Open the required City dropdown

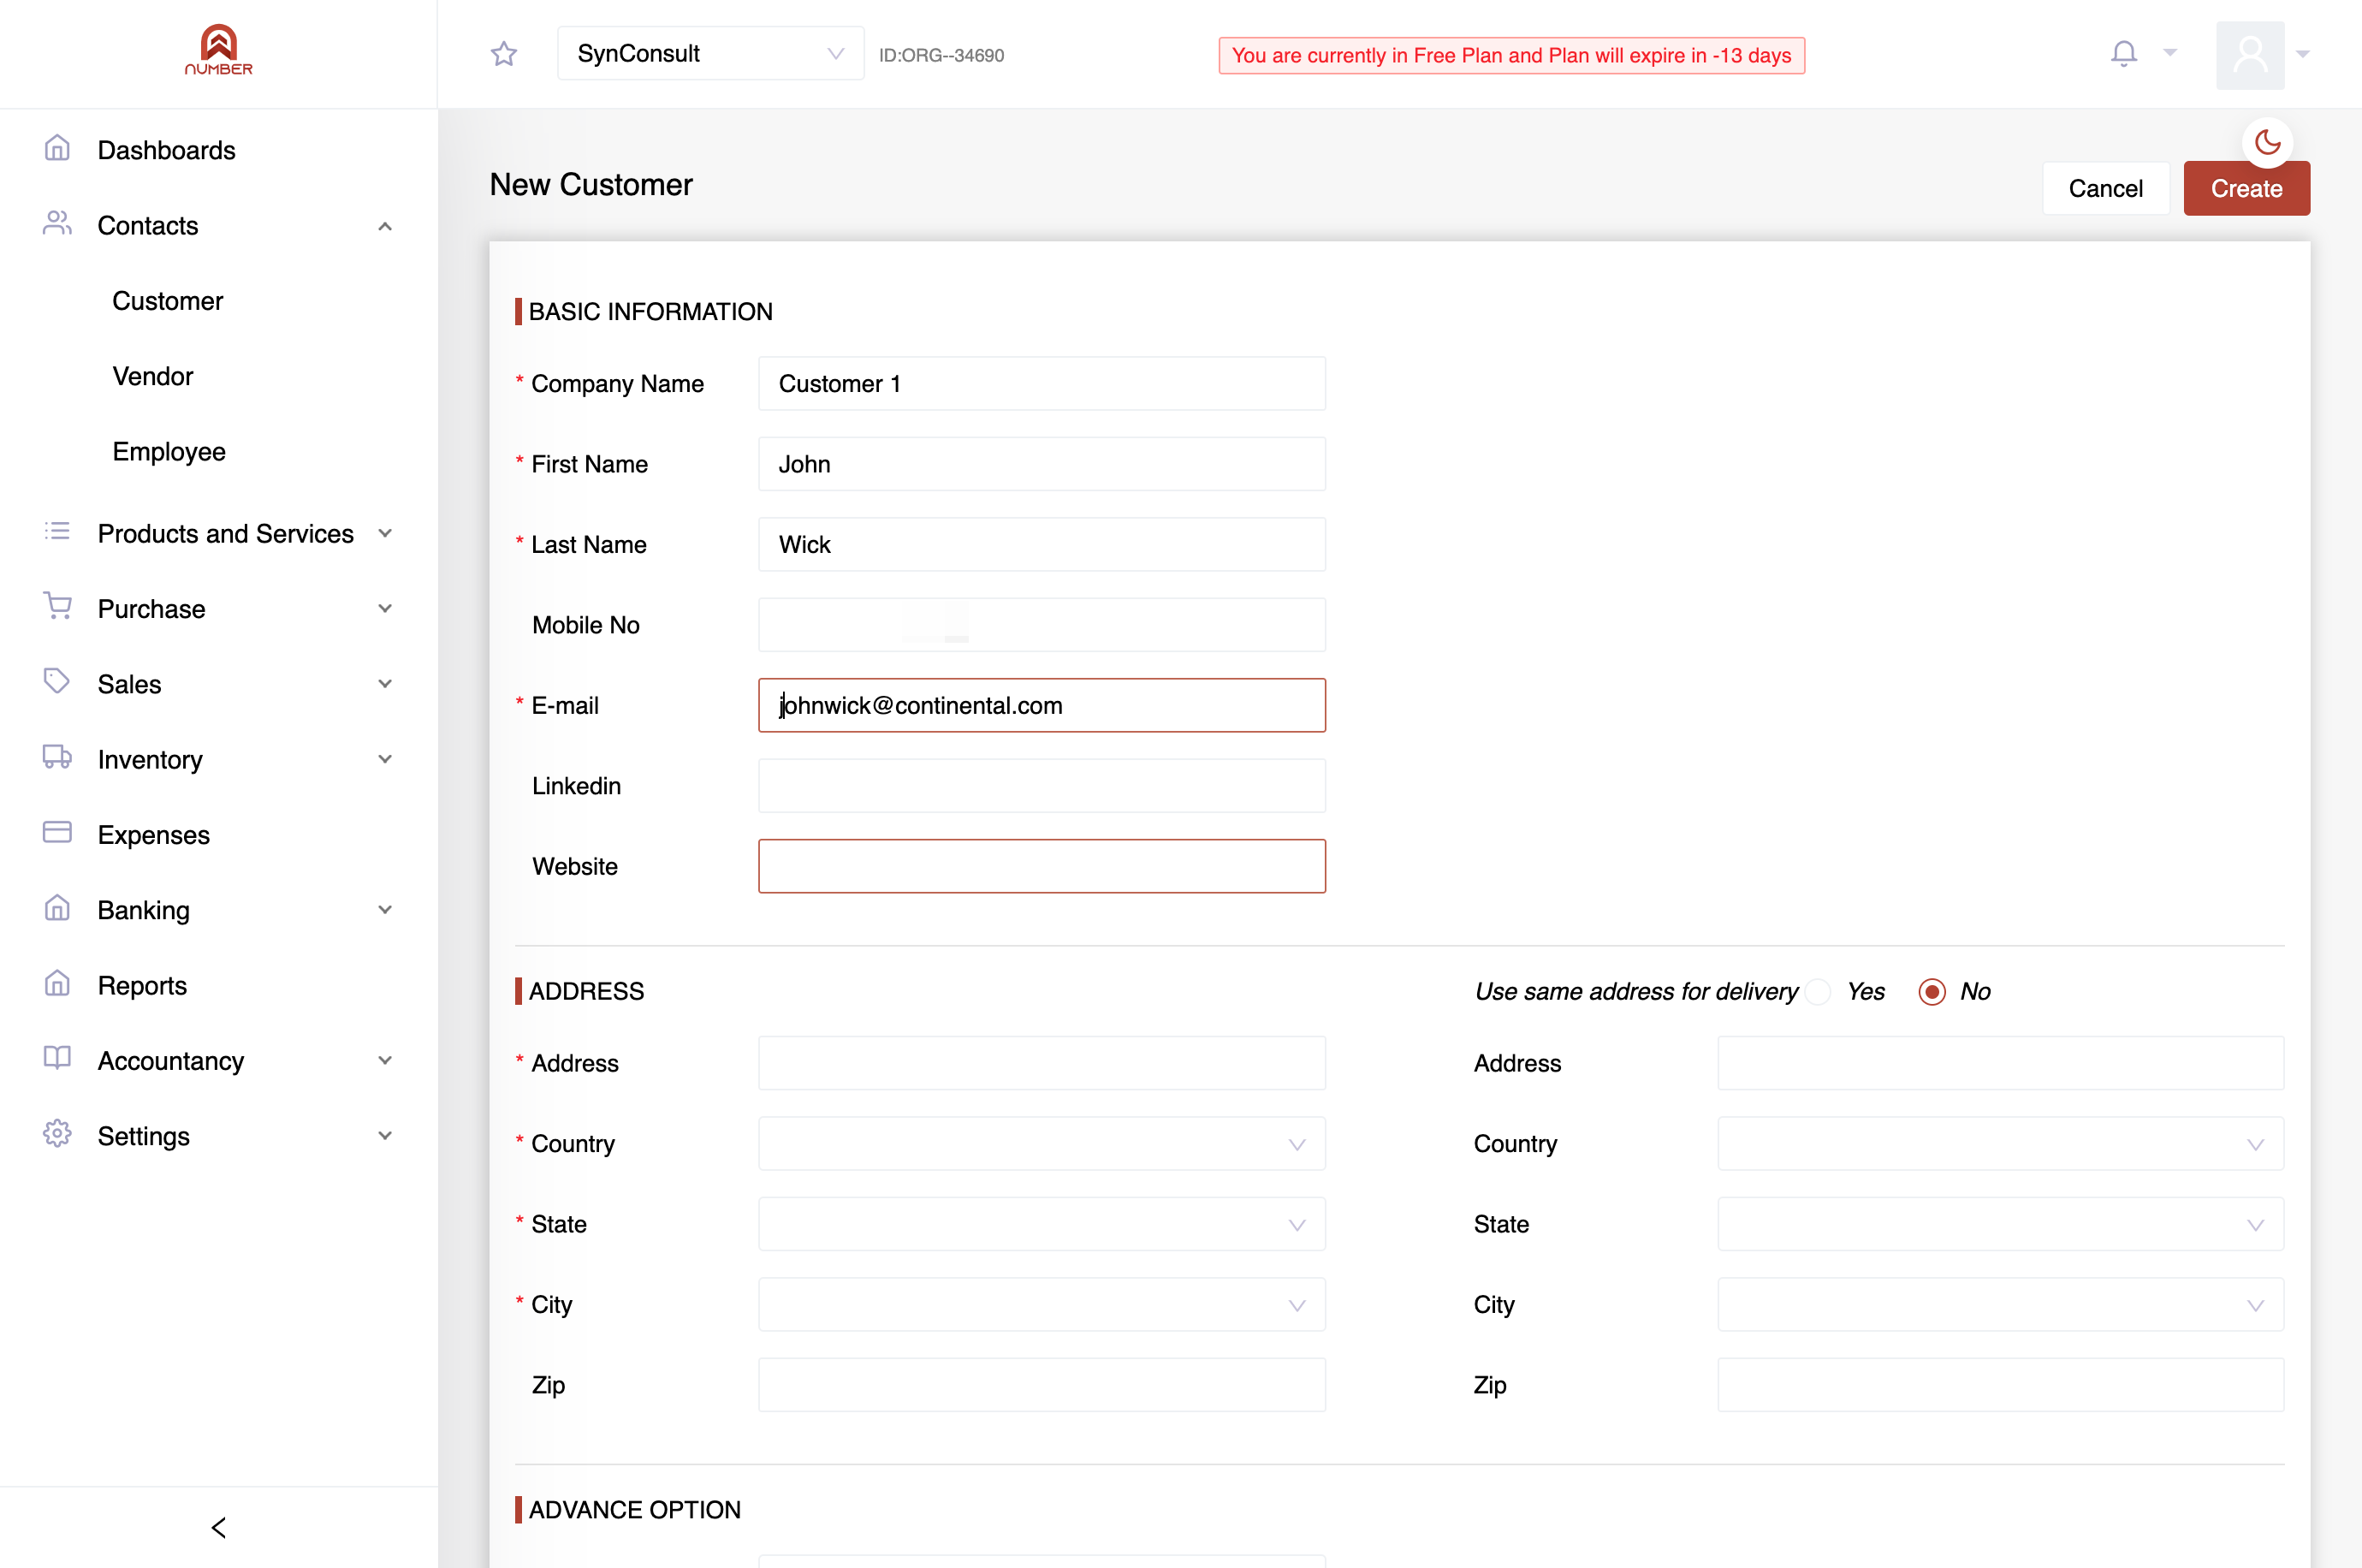[1042, 1305]
